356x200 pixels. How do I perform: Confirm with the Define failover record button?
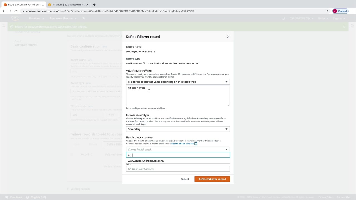click(x=212, y=179)
